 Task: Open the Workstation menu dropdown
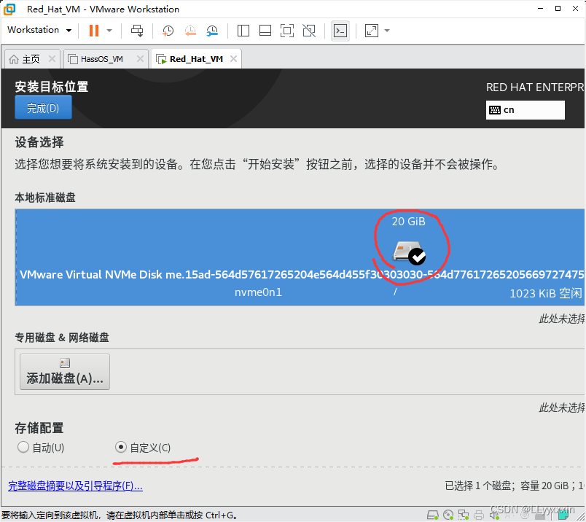[x=39, y=30]
